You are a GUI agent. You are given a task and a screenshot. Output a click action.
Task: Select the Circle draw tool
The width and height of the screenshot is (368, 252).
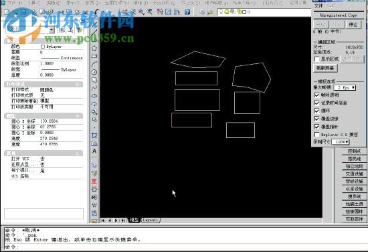click(94, 72)
